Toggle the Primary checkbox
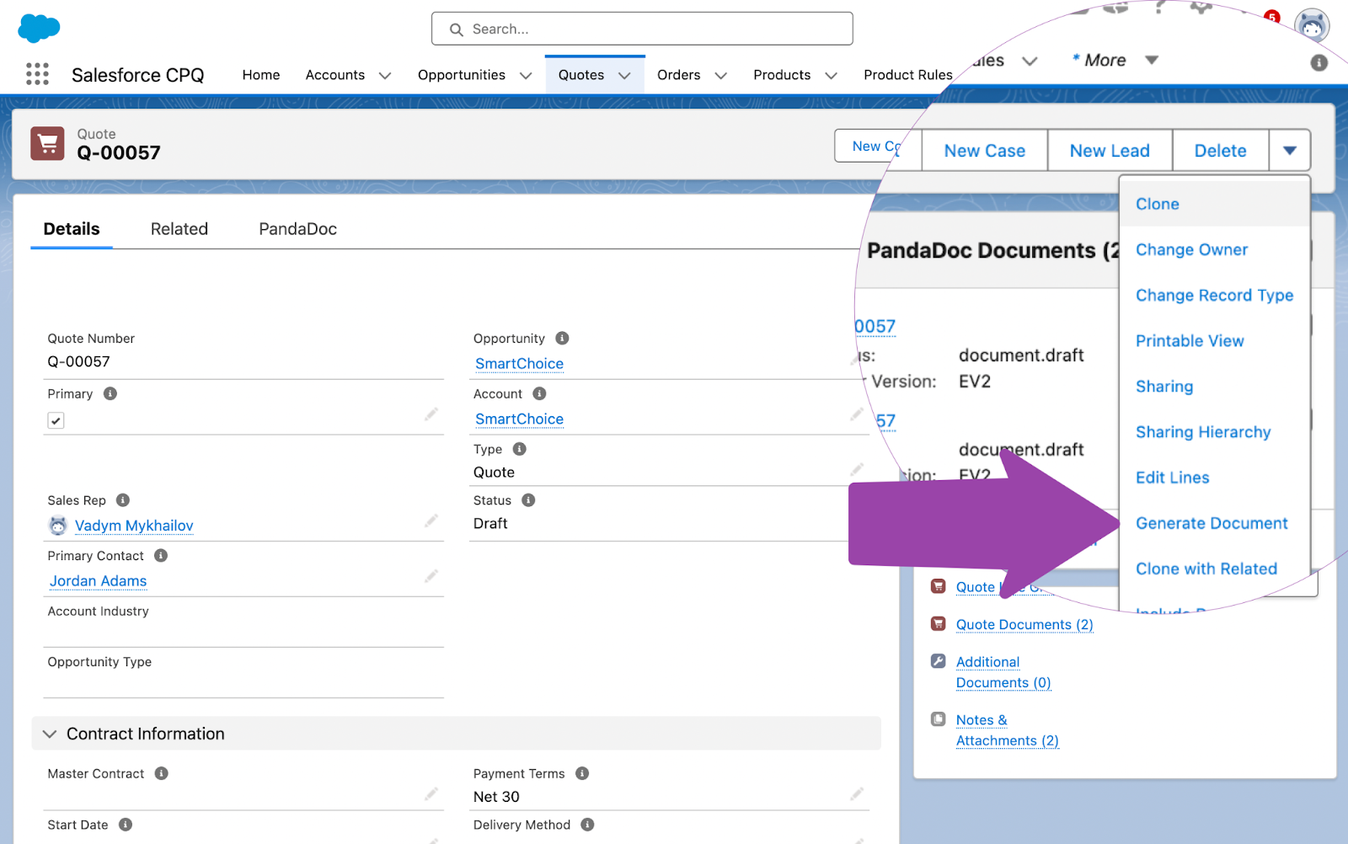The width and height of the screenshot is (1348, 844). (x=56, y=420)
